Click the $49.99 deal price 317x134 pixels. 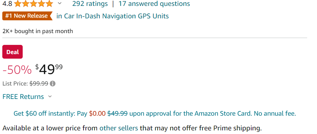pyautogui.click(x=49, y=69)
